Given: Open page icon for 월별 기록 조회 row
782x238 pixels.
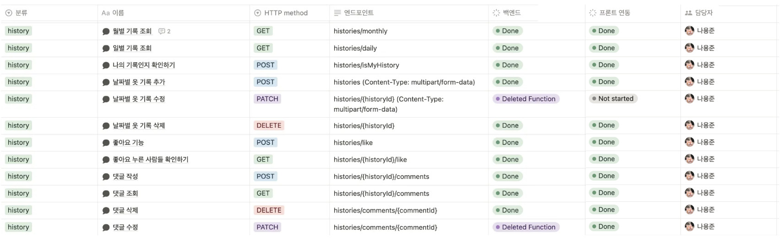Looking at the screenshot, I should click(106, 32).
